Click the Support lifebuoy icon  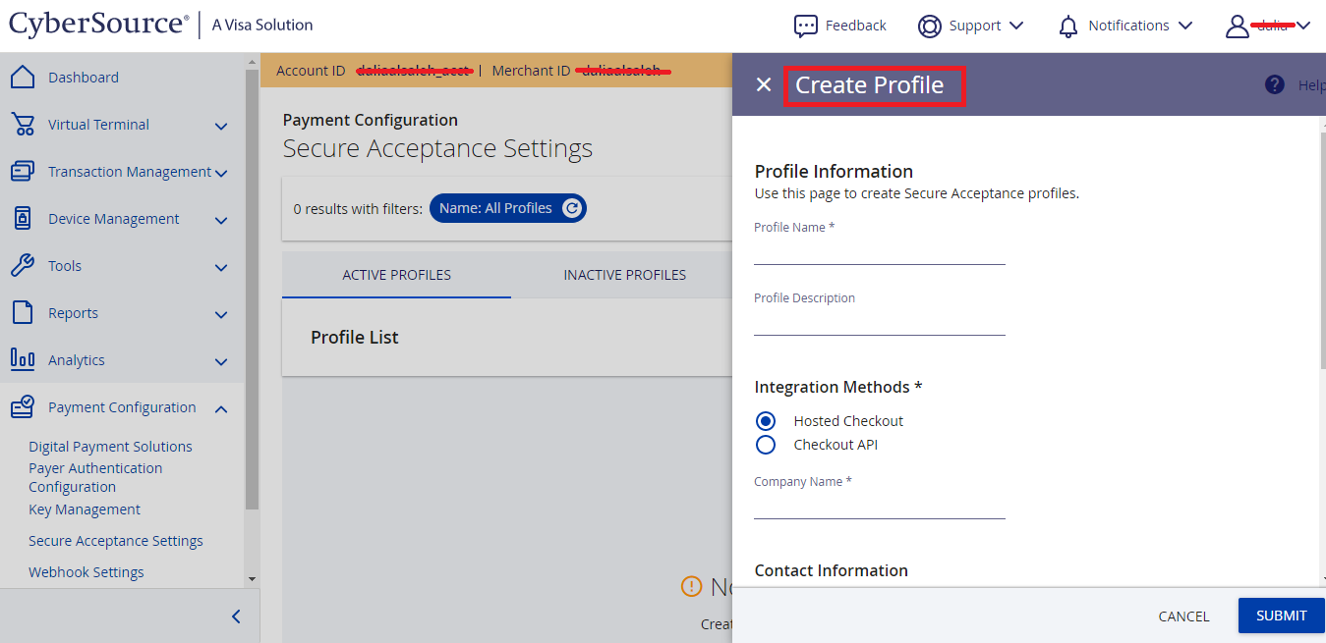pos(930,26)
